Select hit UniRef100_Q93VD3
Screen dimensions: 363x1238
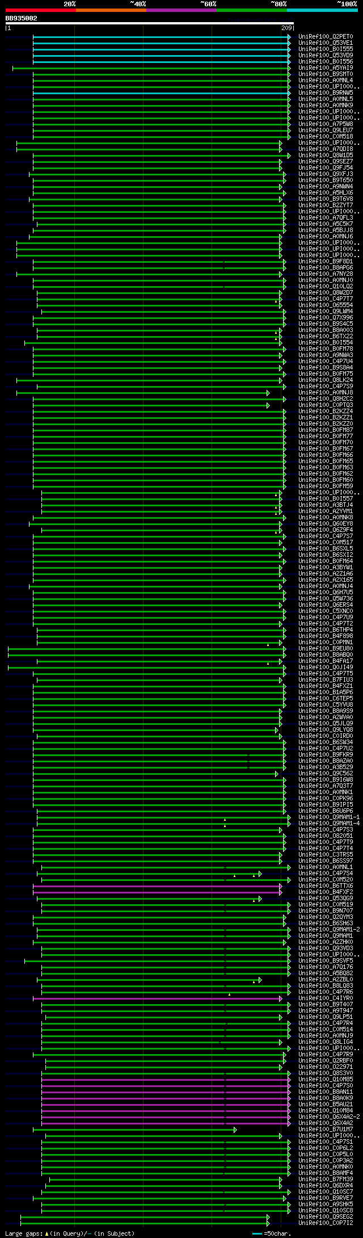(326, 949)
